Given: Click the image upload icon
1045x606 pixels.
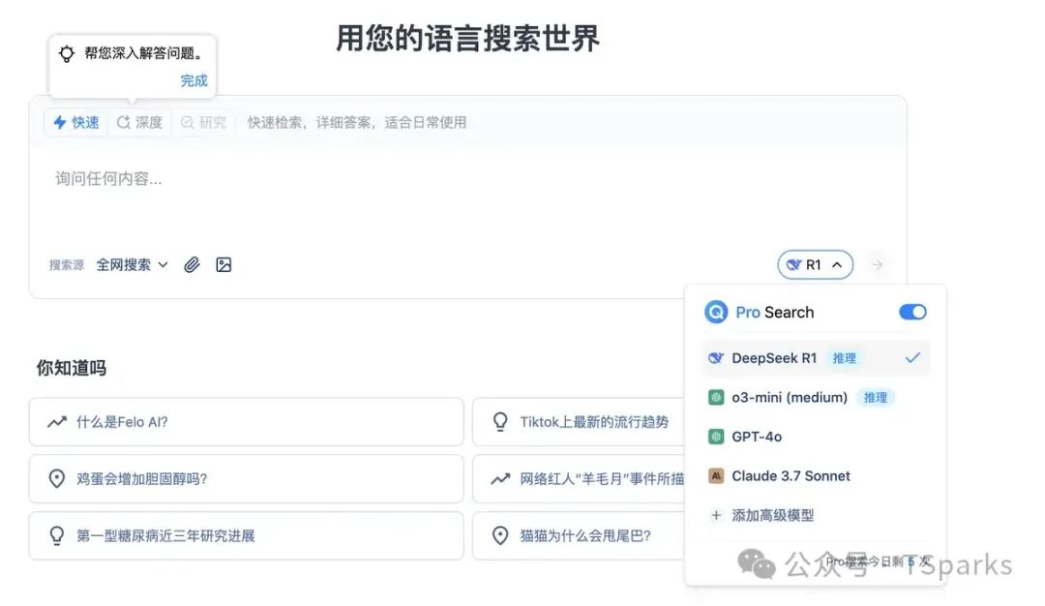Looking at the screenshot, I should pyautogui.click(x=224, y=265).
